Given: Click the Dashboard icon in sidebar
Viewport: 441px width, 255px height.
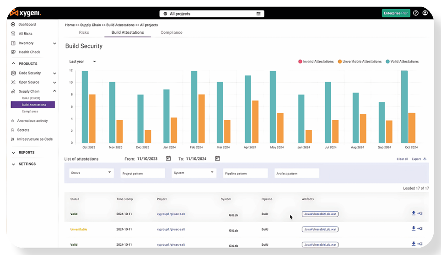Looking at the screenshot, I should tap(13, 25).
